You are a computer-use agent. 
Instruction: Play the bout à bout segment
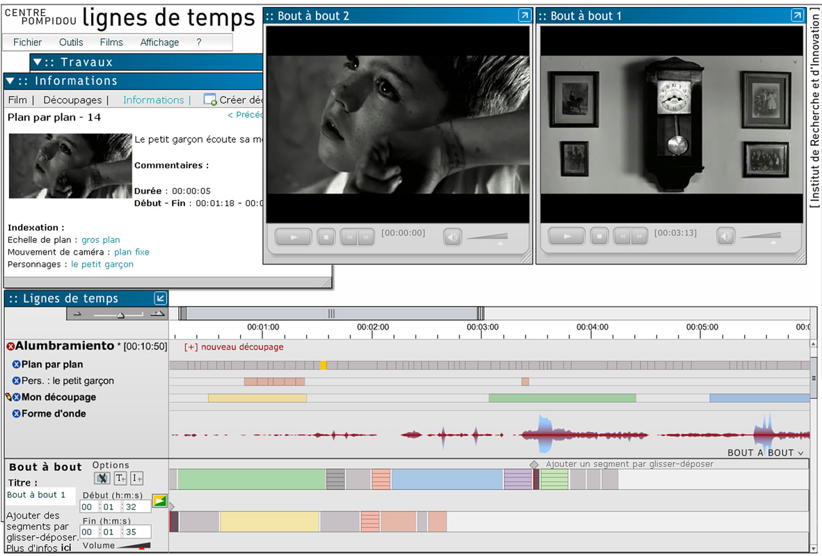pyautogui.click(x=160, y=501)
